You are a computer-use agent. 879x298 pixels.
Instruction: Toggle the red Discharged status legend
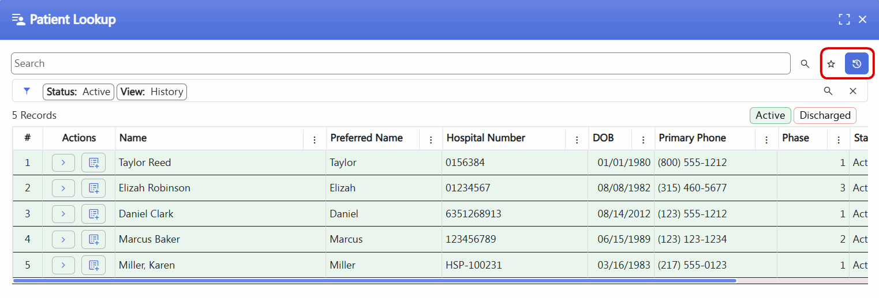click(x=825, y=115)
